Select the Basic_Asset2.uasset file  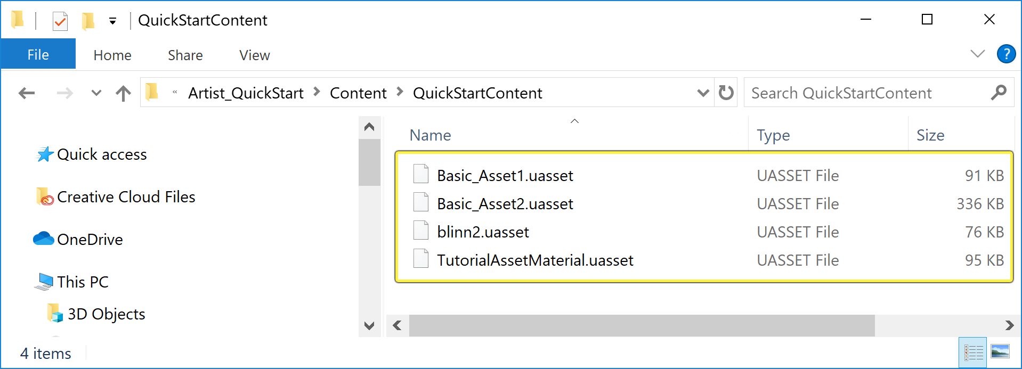(x=505, y=203)
